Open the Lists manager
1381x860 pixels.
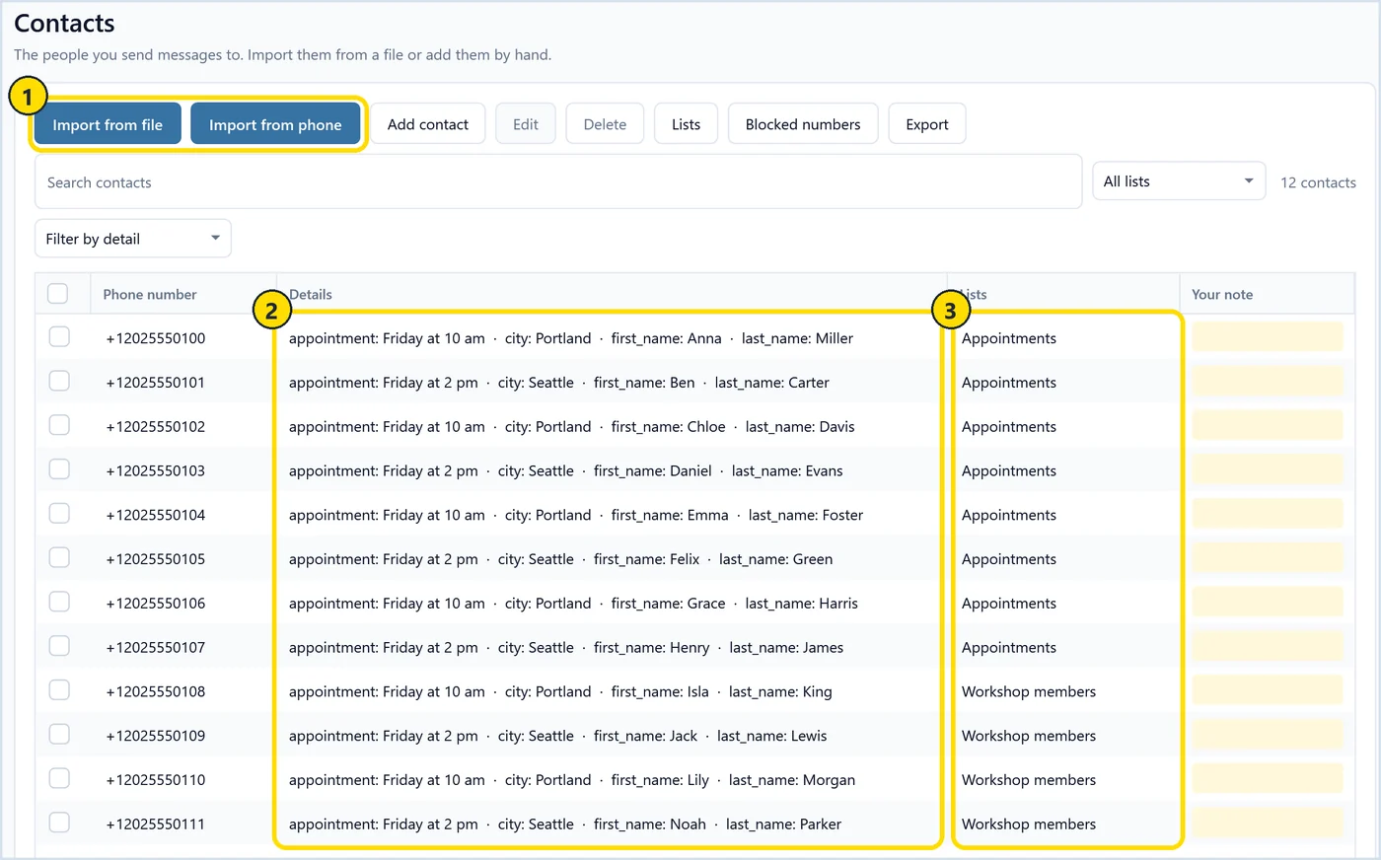[x=686, y=124]
